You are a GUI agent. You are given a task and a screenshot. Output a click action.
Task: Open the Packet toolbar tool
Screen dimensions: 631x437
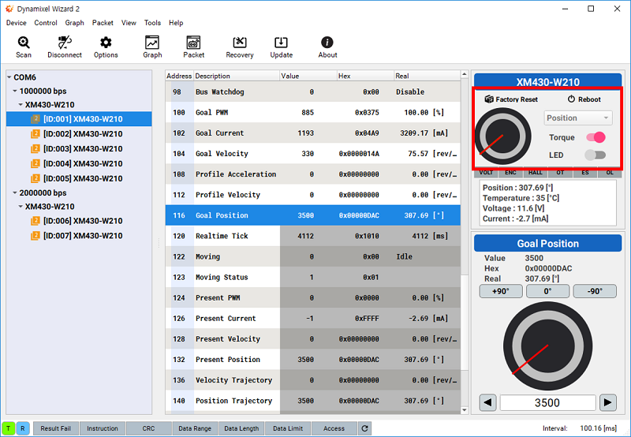193,47
